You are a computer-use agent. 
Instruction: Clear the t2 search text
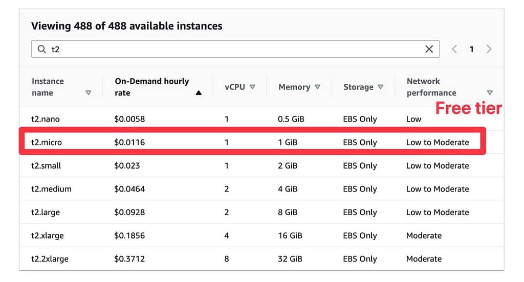pyautogui.click(x=429, y=49)
